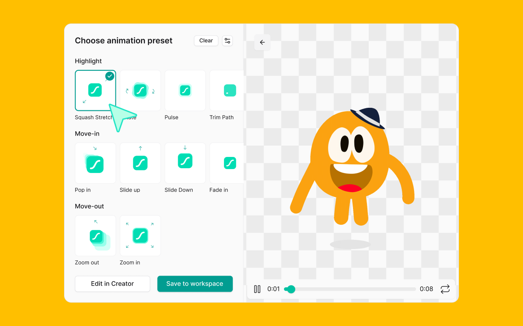Click the orange character in preview
The height and width of the screenshot is (326, 523).
[x=349, y=165]
